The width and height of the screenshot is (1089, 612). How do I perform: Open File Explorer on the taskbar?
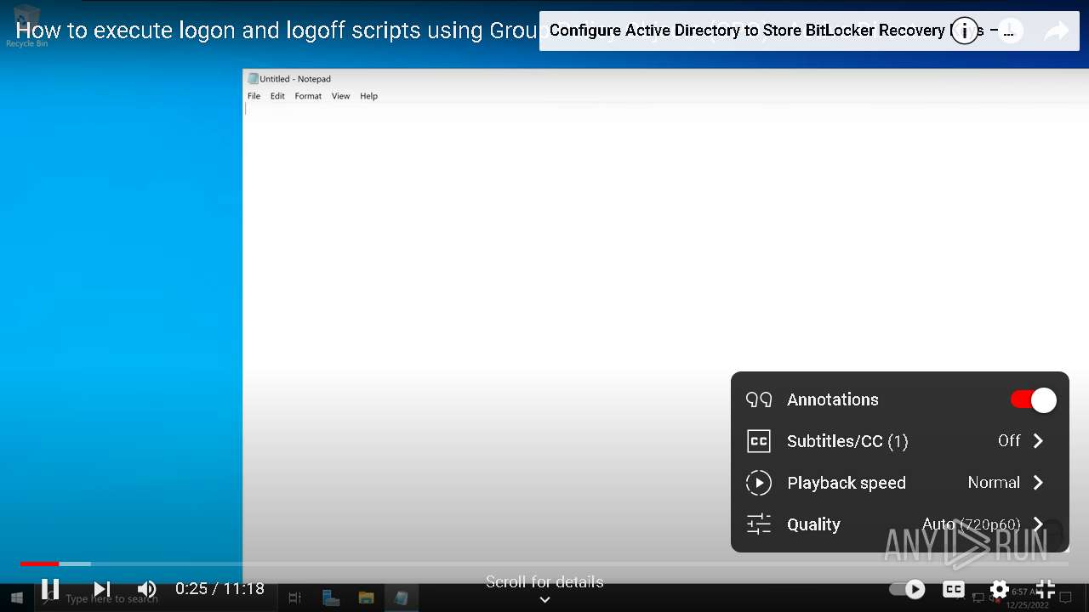(366, 598)
